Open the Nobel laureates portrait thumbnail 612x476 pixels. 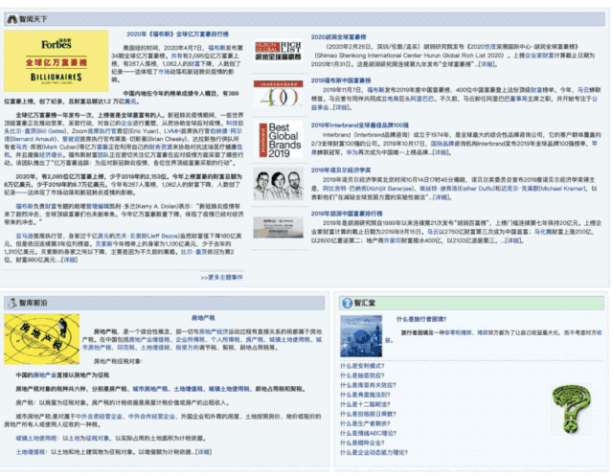pyautogui.click(x=278, y=184)
